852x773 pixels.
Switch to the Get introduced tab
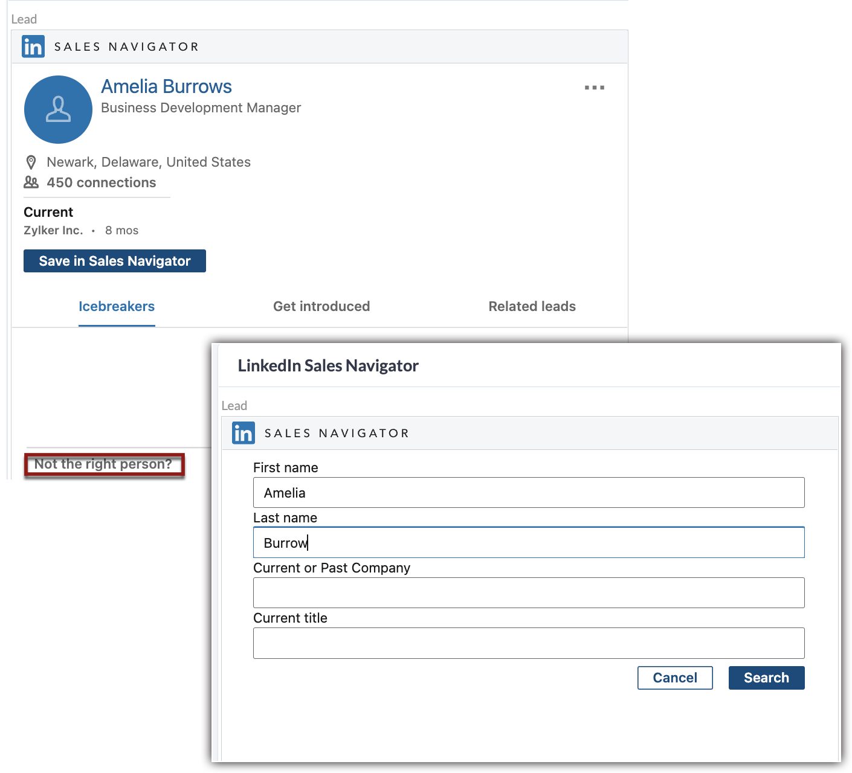point(321,306)
